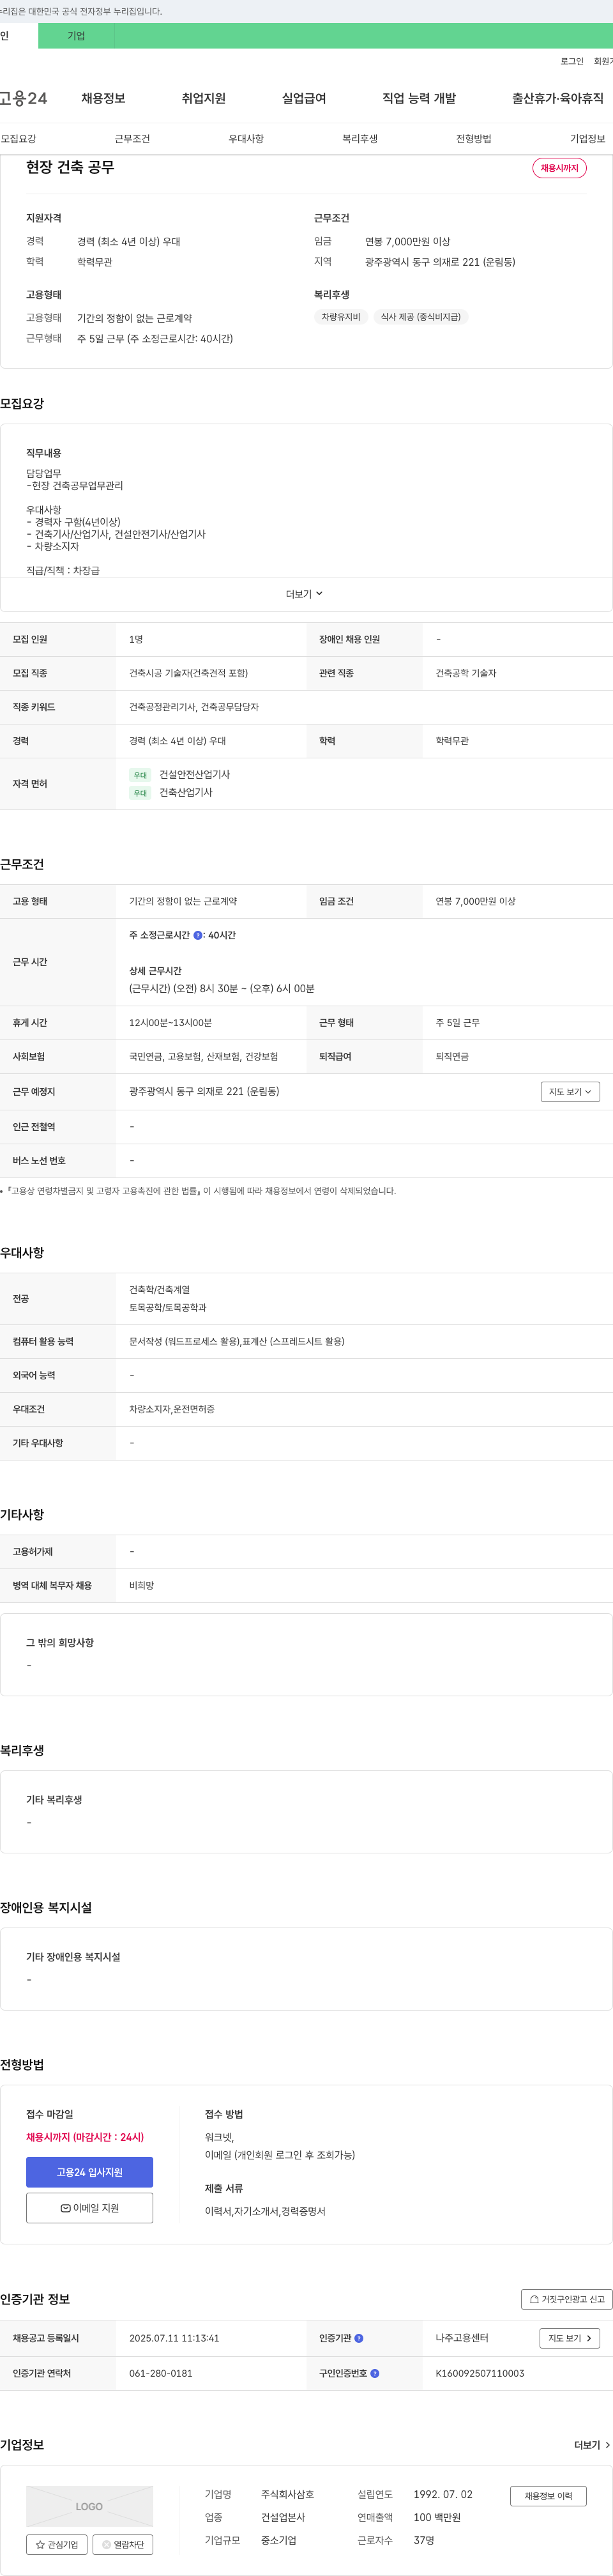Viewport: 613px width, 2576px height.
Task: Open the help icon next to 인증기관
Action: (359, 2338)
